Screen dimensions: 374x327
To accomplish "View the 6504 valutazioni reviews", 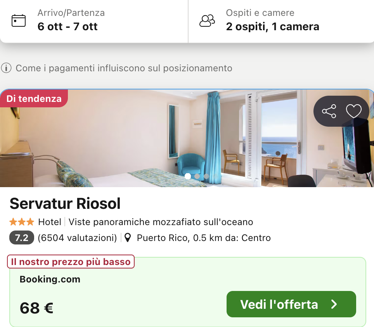I will 77,238.
